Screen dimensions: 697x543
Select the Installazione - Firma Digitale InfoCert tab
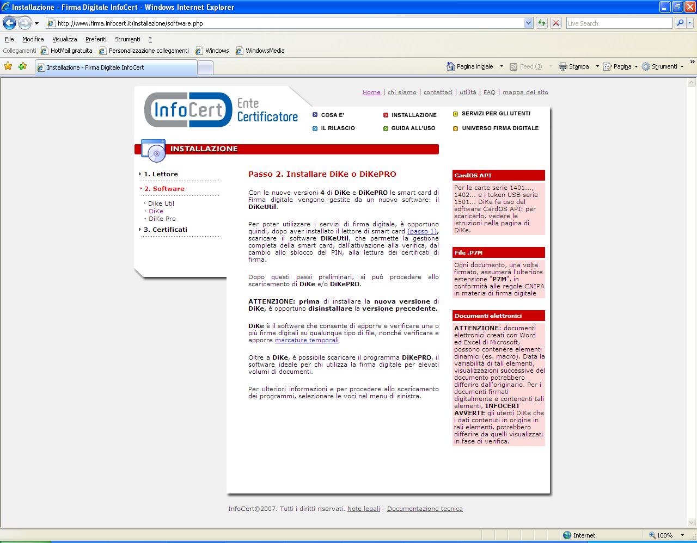[x=115, y=67]
